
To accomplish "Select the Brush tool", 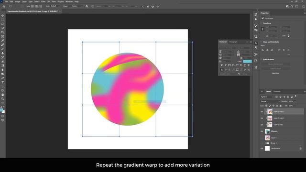I will pos(2,49).
